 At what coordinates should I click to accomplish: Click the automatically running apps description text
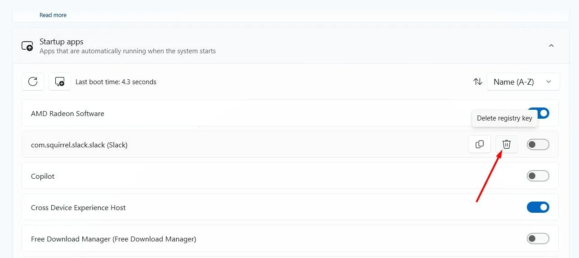pos(128,51)
